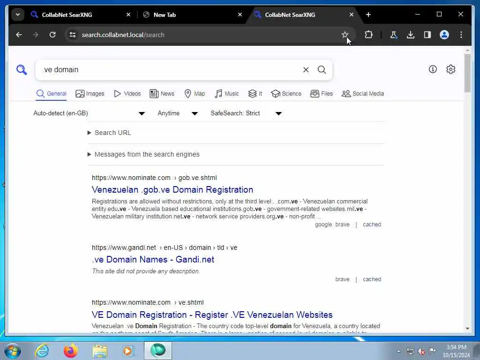
Task: Open the Anytime time range dropdown
Action: click(178, 113)
